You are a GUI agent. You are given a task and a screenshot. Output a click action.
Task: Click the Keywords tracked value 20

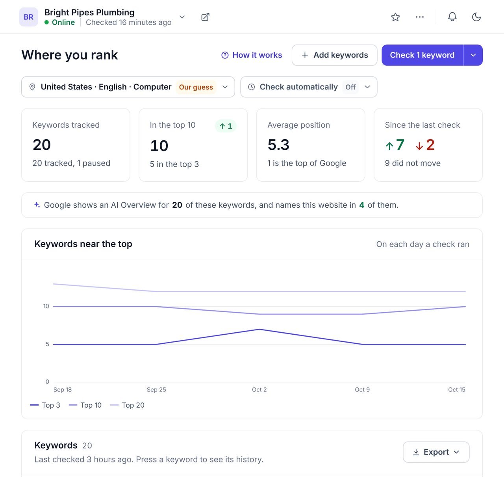point(42,145)
